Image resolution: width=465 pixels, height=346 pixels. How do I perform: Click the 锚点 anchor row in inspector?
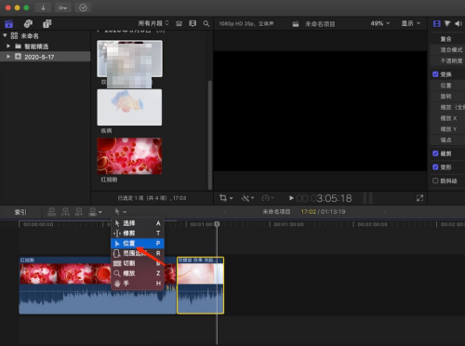pos(447,140)
